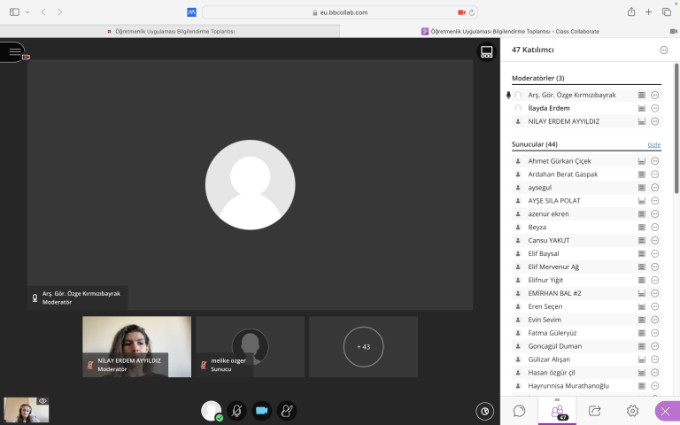Show the +43 more participants
The width and height of the screenshot is (680, 425).
[x=363, y=346]
